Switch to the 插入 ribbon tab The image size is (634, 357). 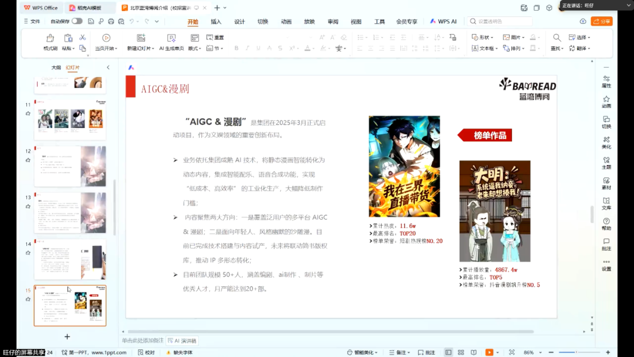tap(216, 22)
